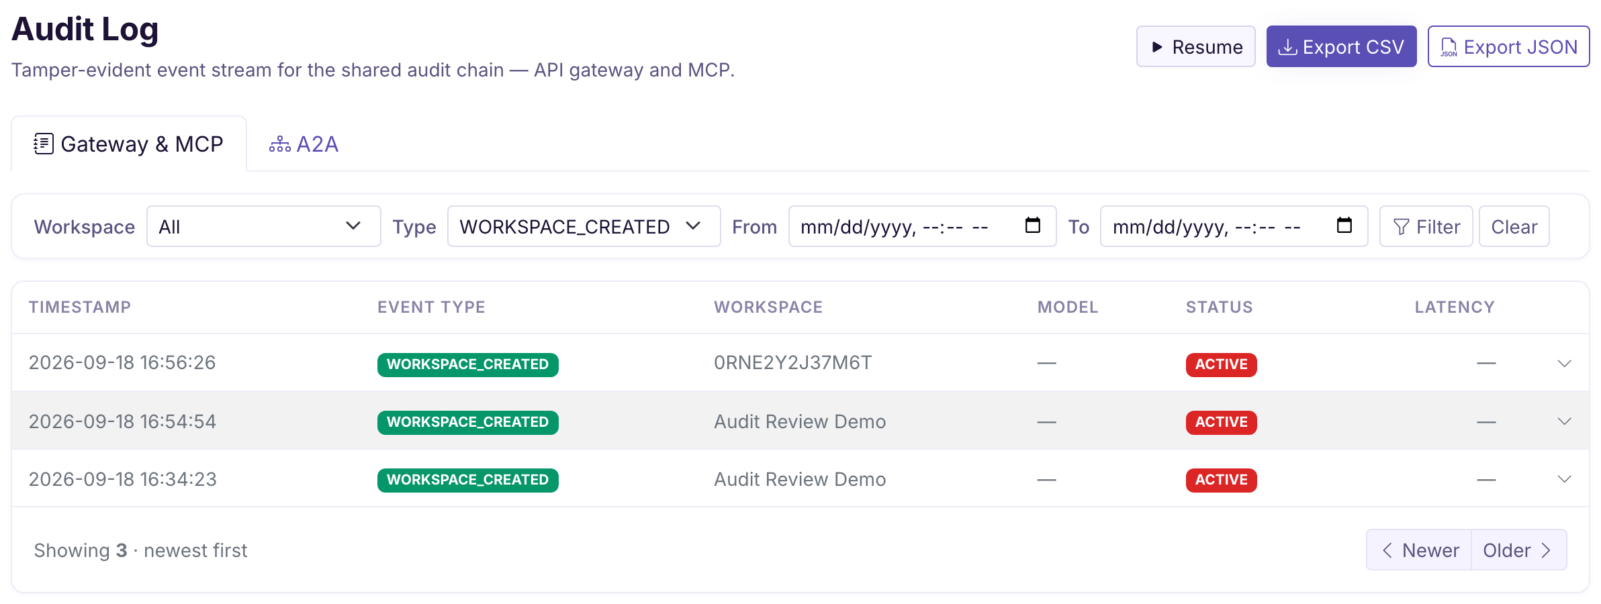The image size is (1601, 604).
Task: Open the Workspace dropdown set to All
Action: coord(263,226)
